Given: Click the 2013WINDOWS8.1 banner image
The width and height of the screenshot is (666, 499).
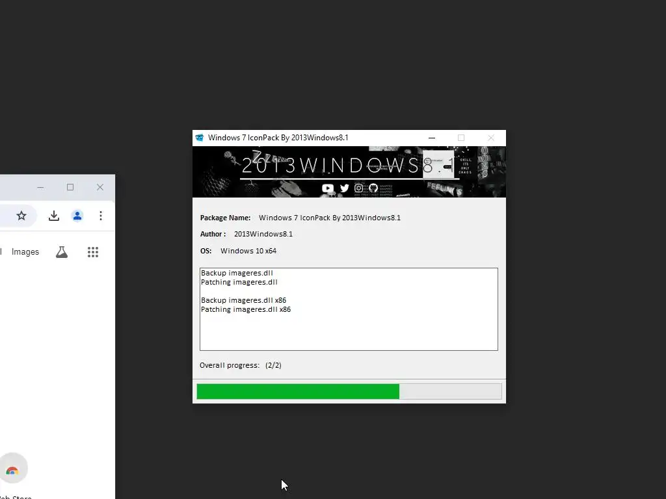Looking at the screenshot, I should tap(349, 172).
